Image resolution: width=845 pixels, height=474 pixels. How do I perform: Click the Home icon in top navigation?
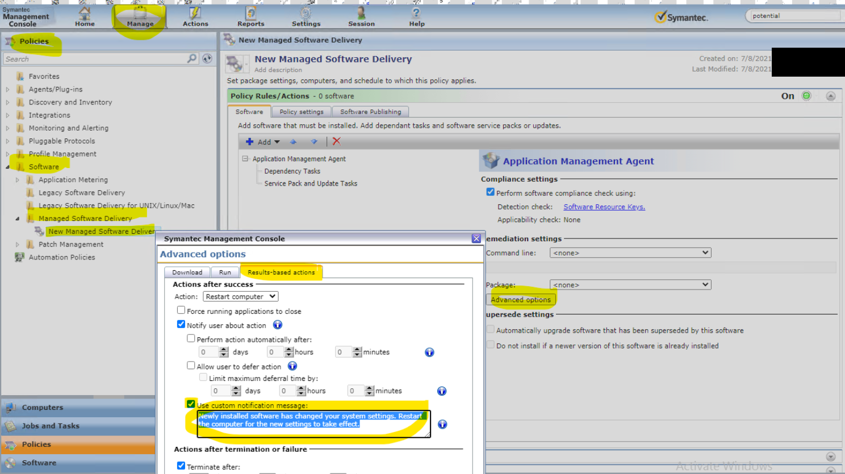tap(85, 13)
